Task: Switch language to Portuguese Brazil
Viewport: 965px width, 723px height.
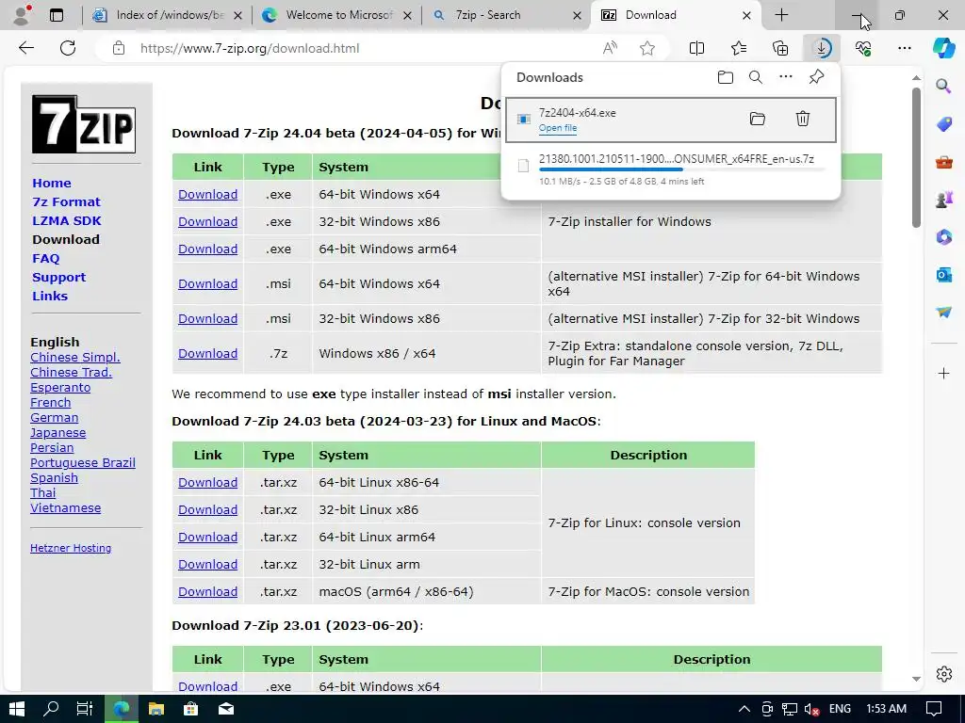Action: [83, 463]
